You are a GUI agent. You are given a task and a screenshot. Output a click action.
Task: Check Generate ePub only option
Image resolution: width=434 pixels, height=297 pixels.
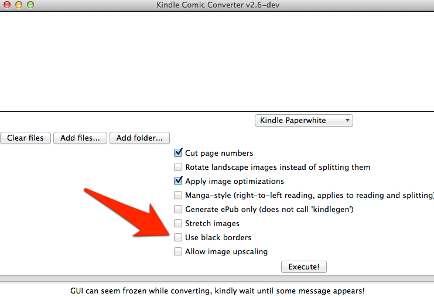click(x=178, y=209)
